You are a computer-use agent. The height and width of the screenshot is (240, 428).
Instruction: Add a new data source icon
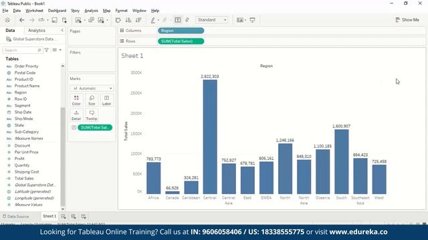pos(64,20)
